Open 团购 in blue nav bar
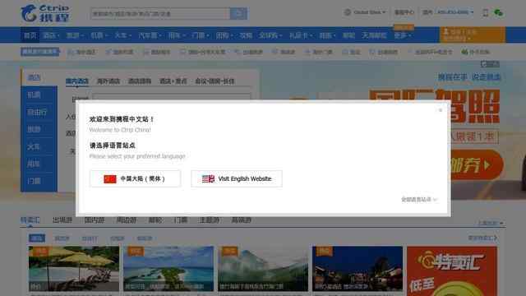This screenshot has height=296, width=526. pos(224,35)
